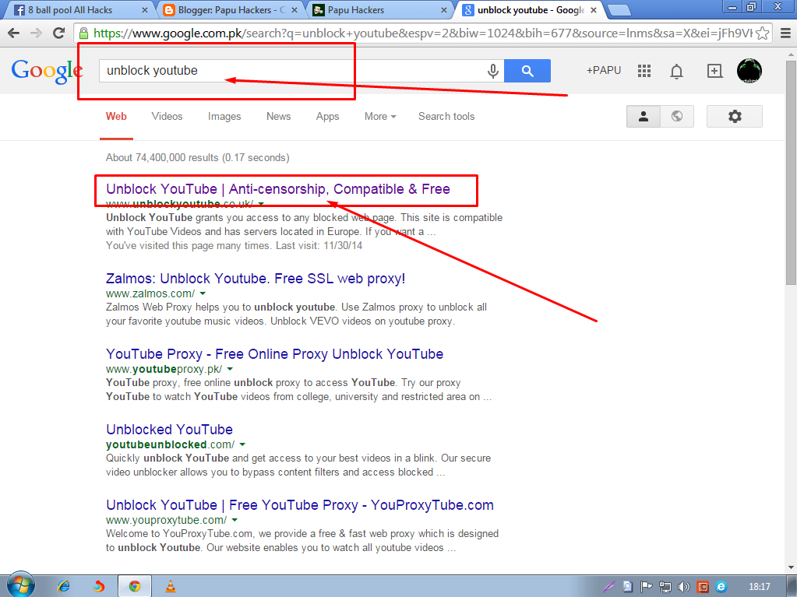
Task: Open Zalmos: Unblock Youtube result link
Action: click(256, 278)
